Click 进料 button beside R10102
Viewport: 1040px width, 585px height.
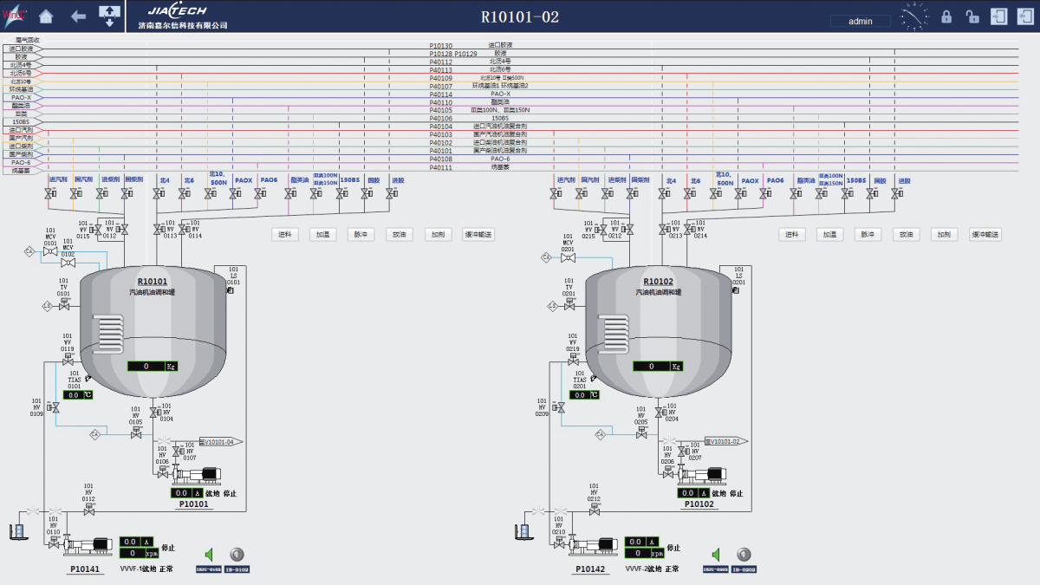tap(792, 234)
